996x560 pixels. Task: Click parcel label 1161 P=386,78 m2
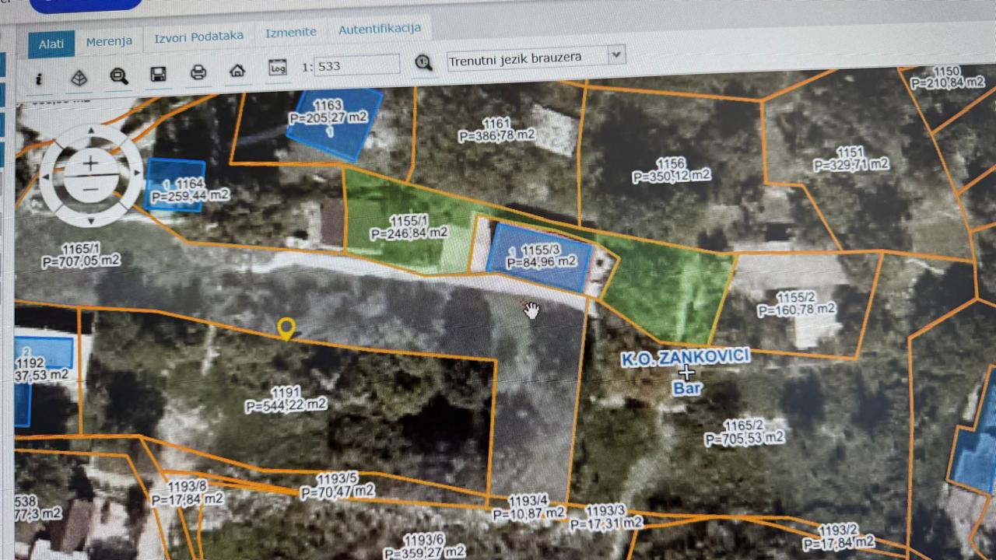coord(496,130)
